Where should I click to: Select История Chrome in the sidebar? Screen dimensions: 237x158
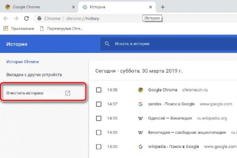23,62
